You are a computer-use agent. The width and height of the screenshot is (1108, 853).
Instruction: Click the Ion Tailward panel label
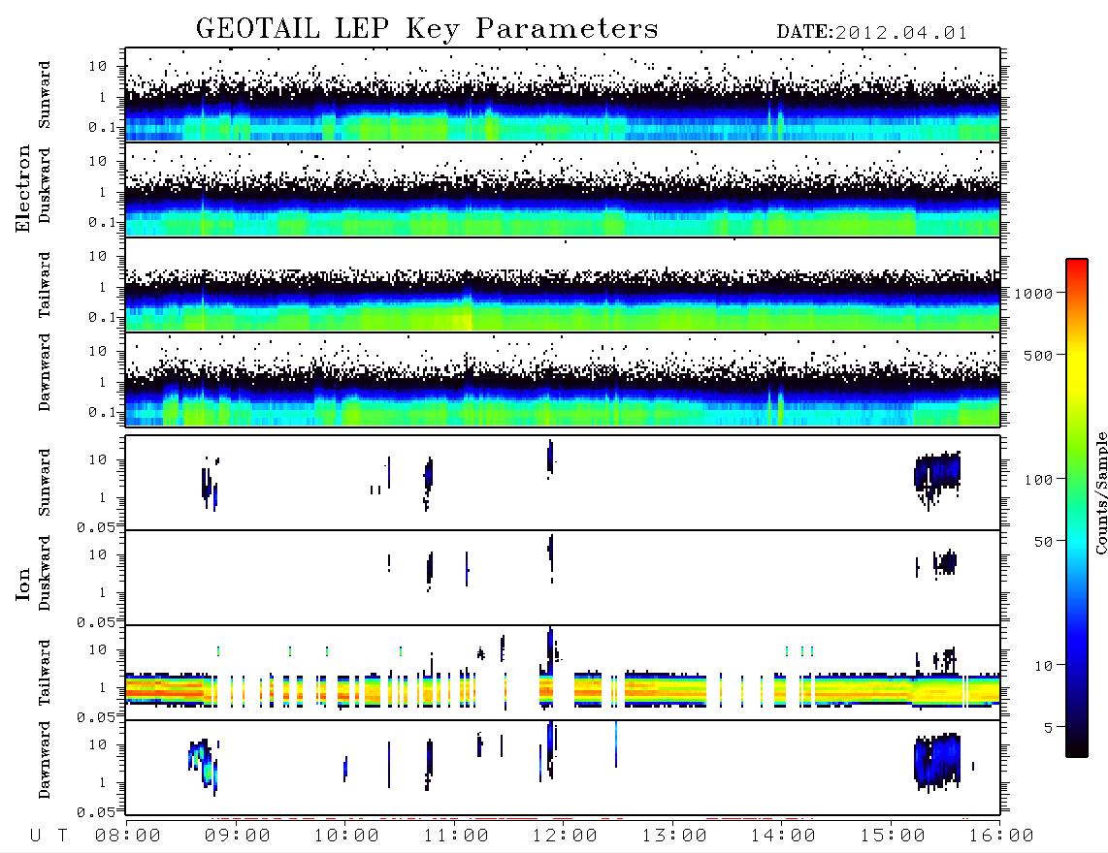(x=45, y=673)
